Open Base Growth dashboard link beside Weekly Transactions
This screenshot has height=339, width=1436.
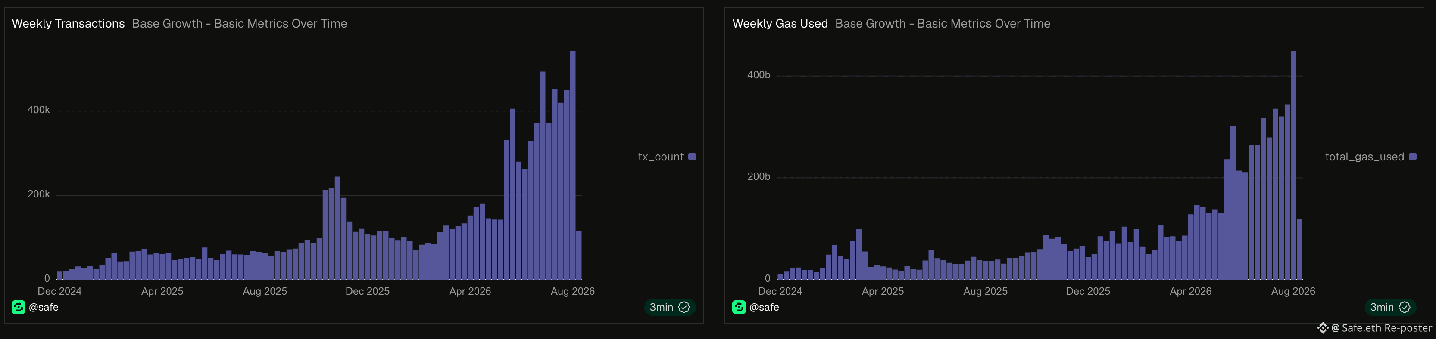pyautogui.click(x=240, y=23)
